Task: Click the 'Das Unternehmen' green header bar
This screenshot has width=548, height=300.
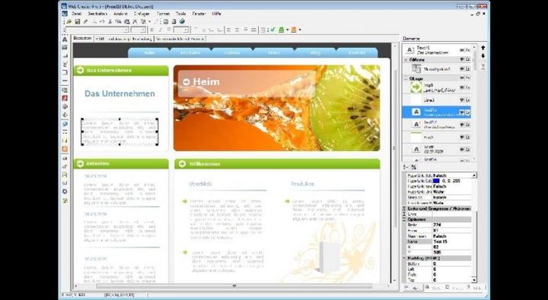Action: (x=121, y=70)
